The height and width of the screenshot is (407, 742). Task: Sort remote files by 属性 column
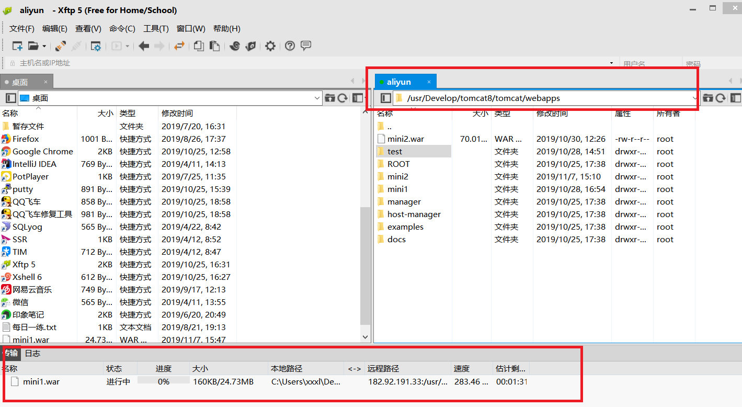(x=632, y=113)
